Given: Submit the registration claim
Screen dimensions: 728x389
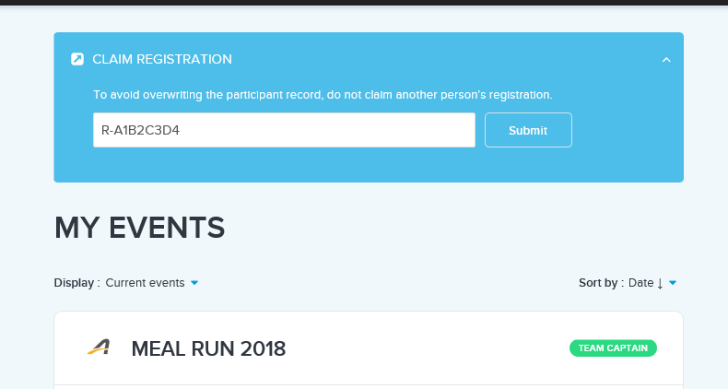Looking at the screenshot, I should tap(528, 130).
